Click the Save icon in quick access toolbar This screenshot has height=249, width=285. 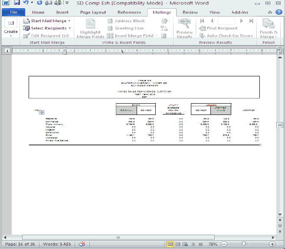point(17,3)
